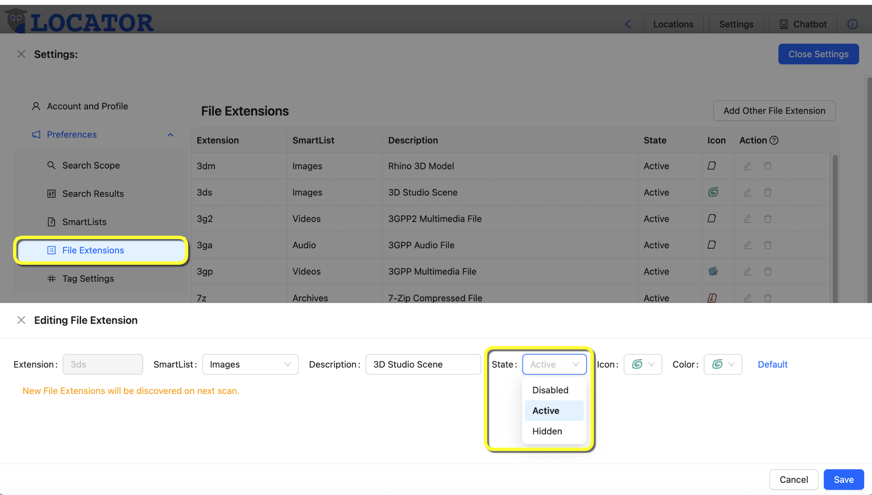Select Disabled in State dropdown
Screen dimensions: 872x495
pos(554,390)
